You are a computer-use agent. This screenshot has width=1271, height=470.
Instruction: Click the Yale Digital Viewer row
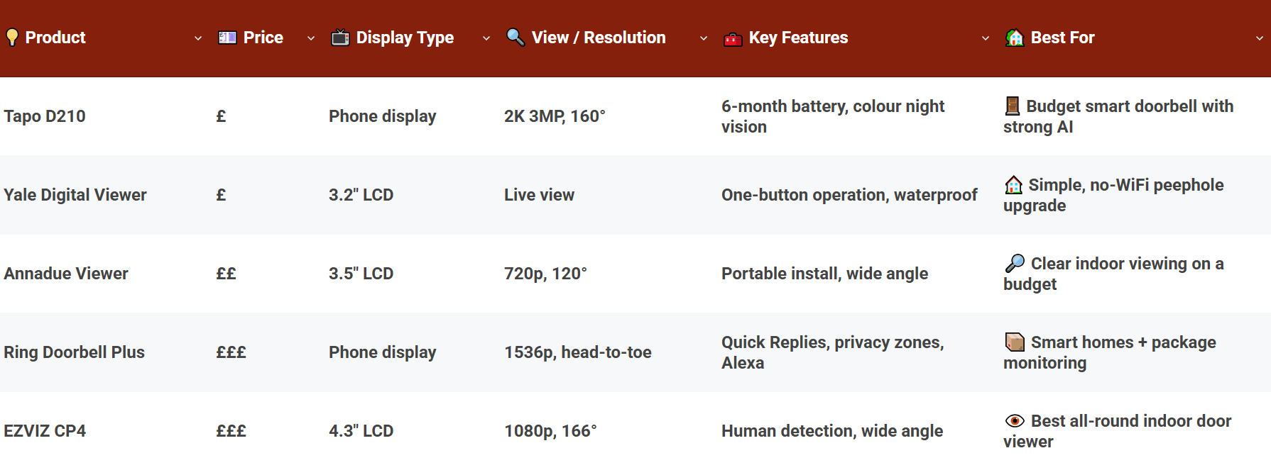coord(75,194)
